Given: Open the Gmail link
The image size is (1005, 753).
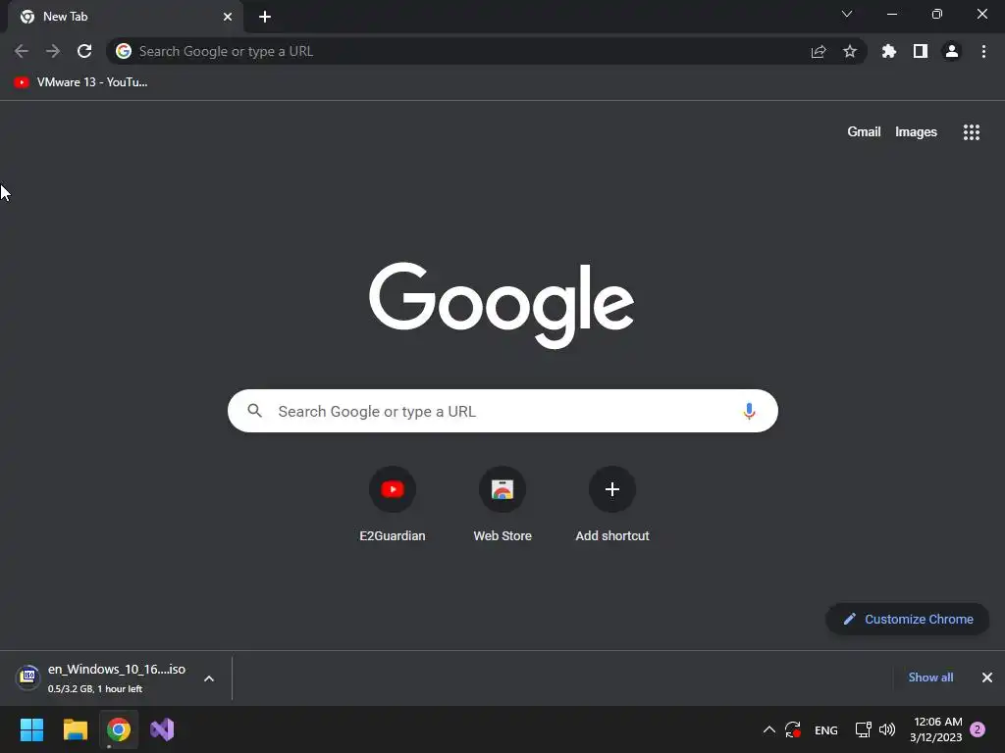Looking at the screenshot, I should (864, 132).
